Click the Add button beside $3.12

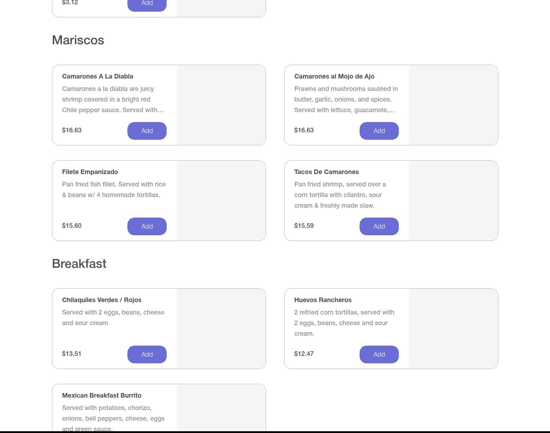coord(147,4)
